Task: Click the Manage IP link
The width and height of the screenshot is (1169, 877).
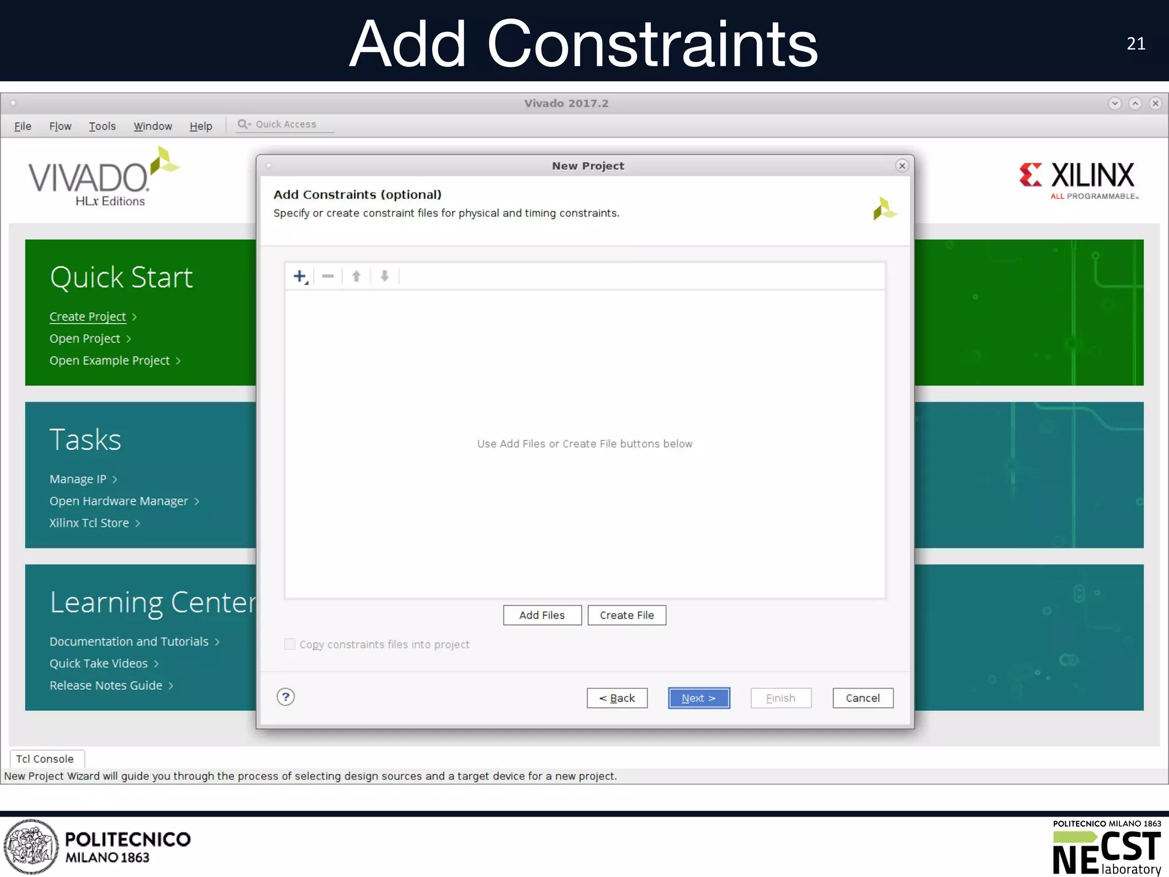Action: [78, 479]
